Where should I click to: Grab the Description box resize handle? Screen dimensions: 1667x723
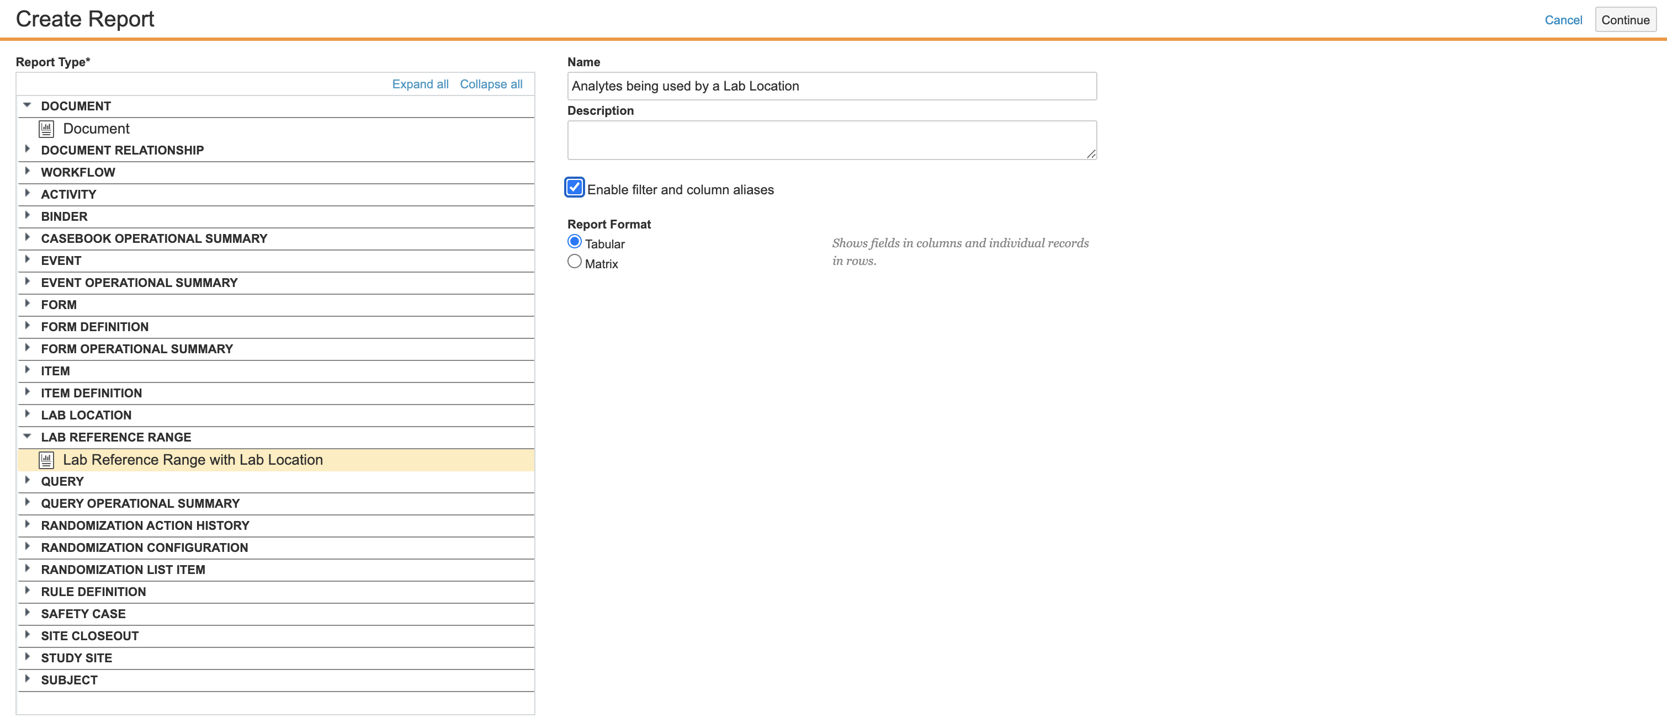[x=1091, y=154]
